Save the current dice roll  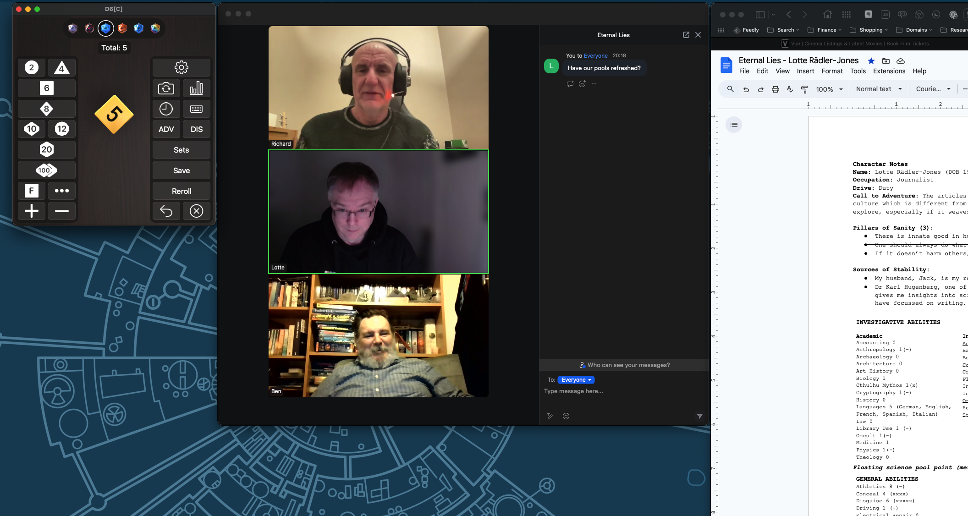click(x=181, y=170)
